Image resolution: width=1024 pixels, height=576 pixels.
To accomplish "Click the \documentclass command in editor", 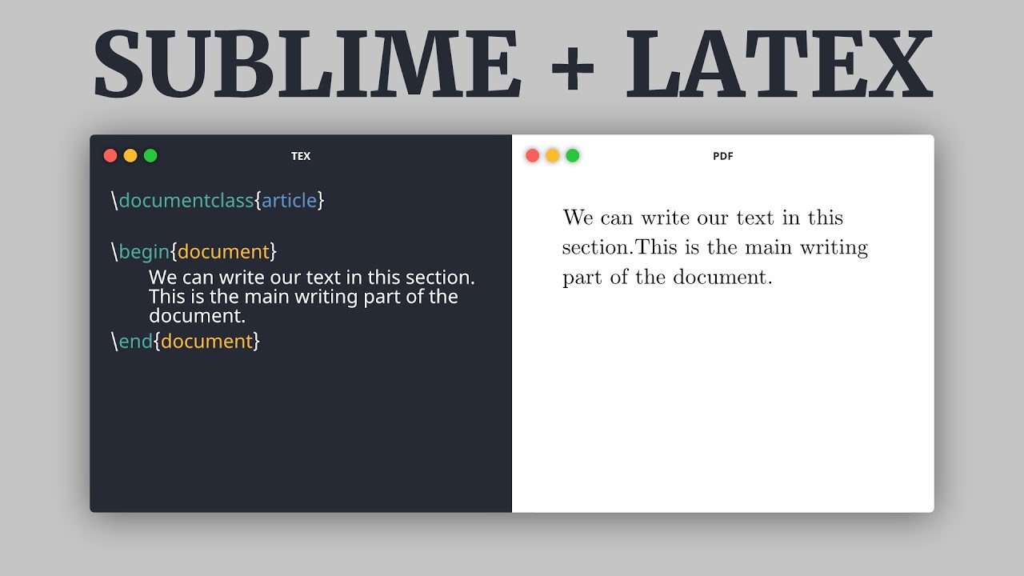I will tap(182, 200).
